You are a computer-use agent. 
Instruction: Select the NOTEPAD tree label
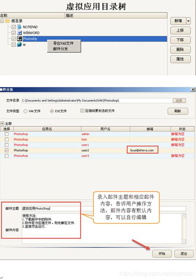coord(30,27)
